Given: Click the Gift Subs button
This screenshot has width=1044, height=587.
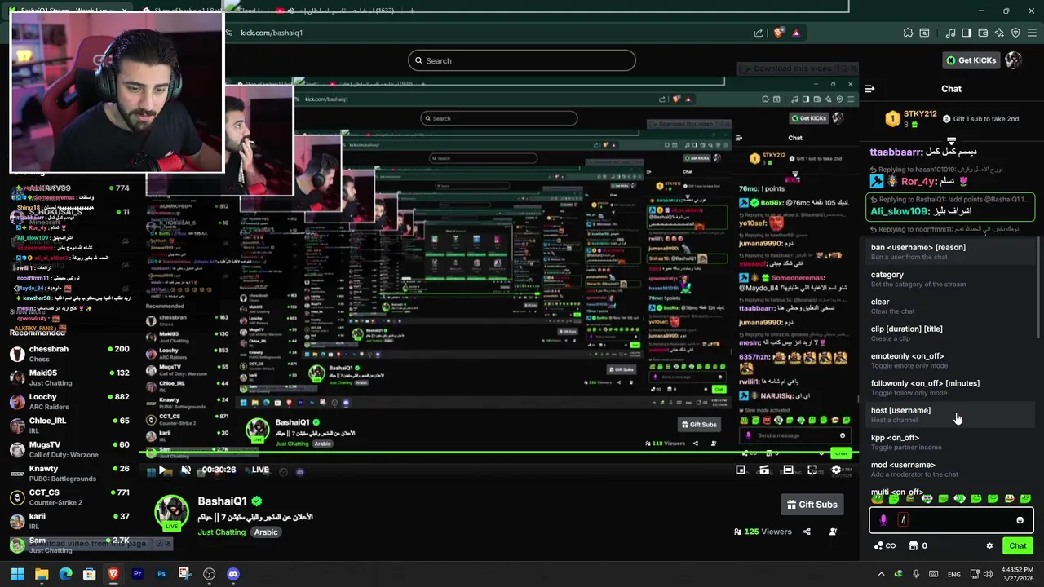Looking at the screenshot, I should [x=811, y=505].
